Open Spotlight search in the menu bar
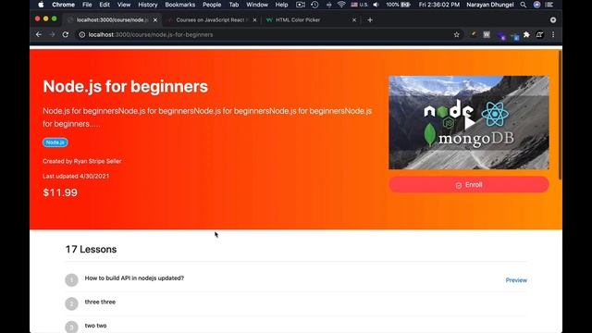This screenshot has width=592, height=333. pos(523,5)
